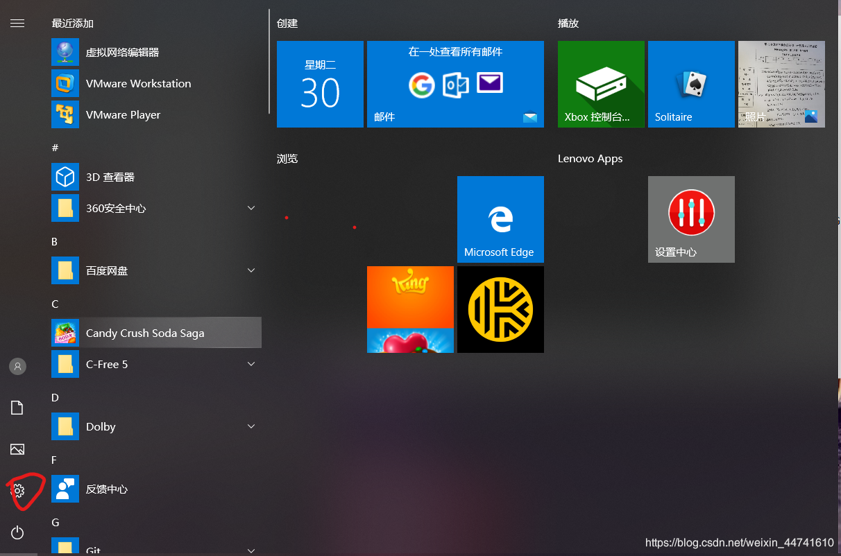Launch VMware Player icon
The image size is (841, 556).
click(x=65, y=114)
